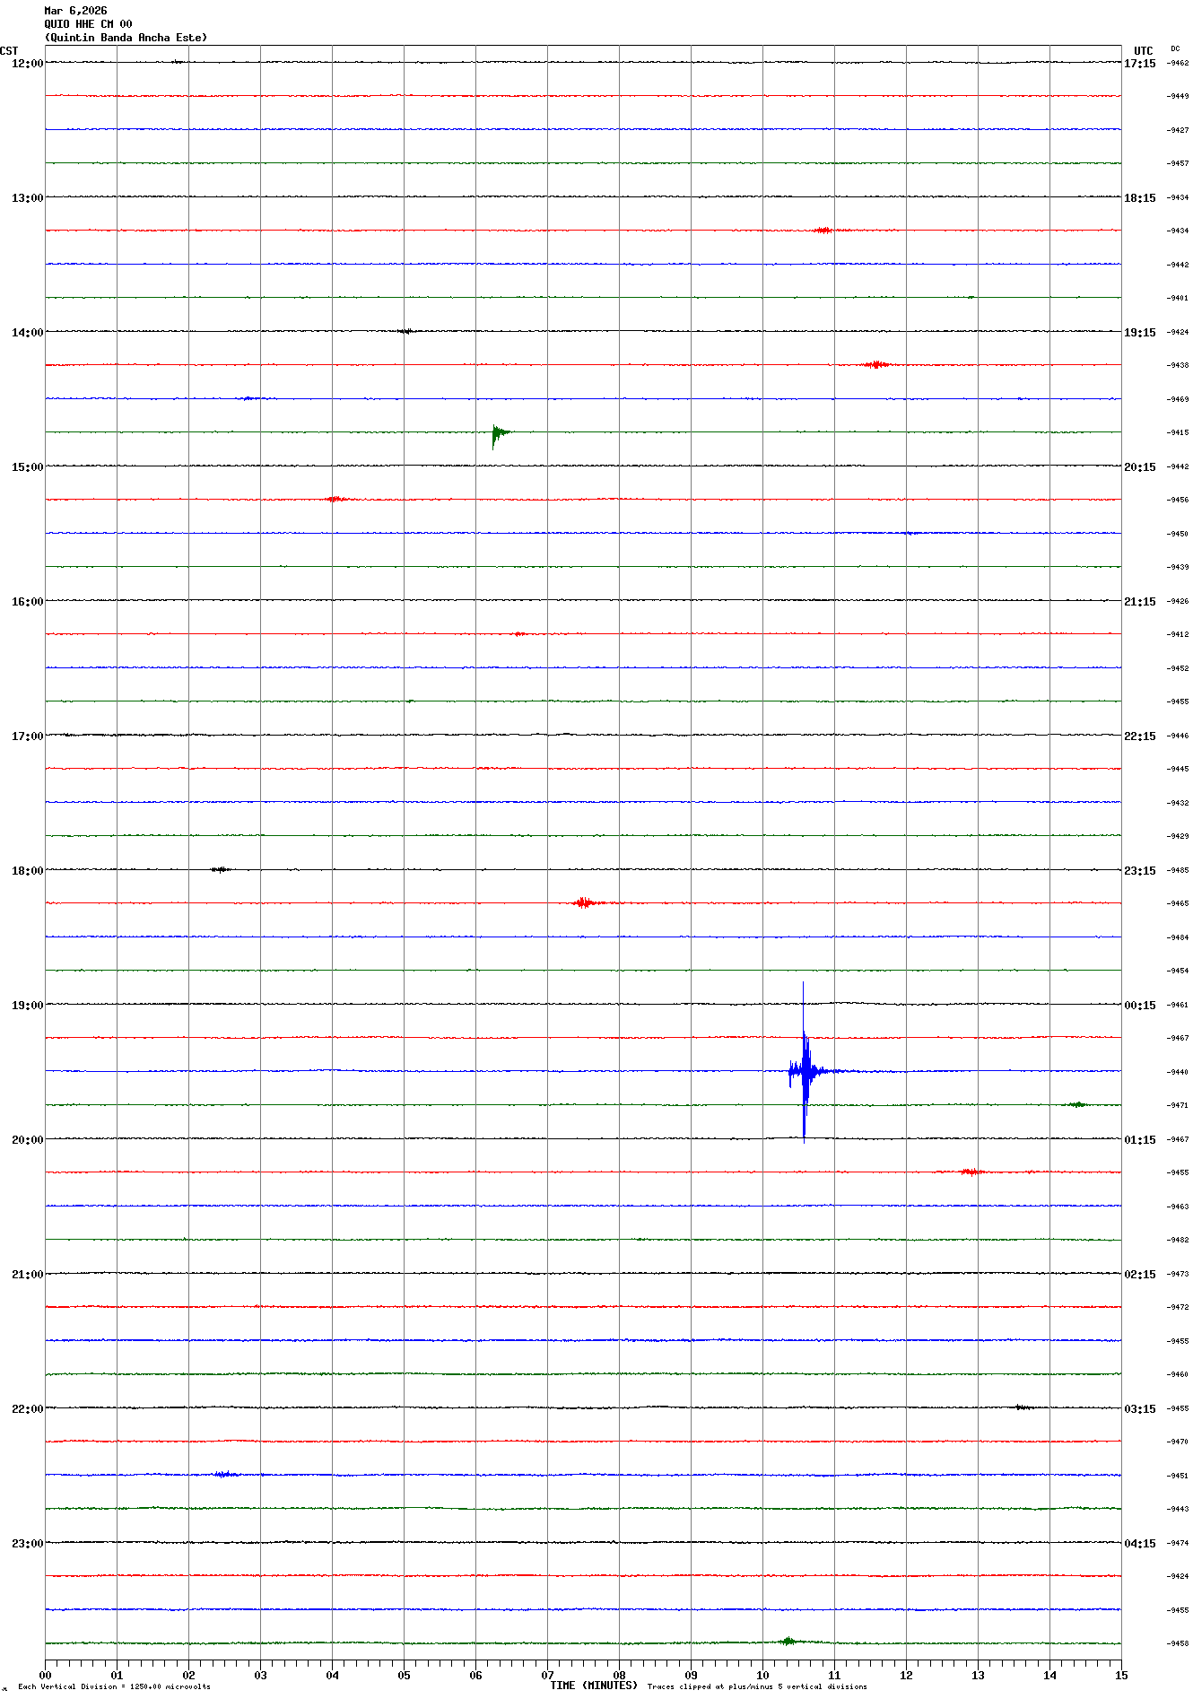Click the 15 minute tick on bottom axis

(1120, 1675)
